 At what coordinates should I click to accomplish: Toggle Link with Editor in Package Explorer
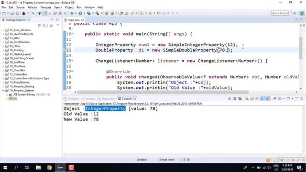click(x=44, y=25)
